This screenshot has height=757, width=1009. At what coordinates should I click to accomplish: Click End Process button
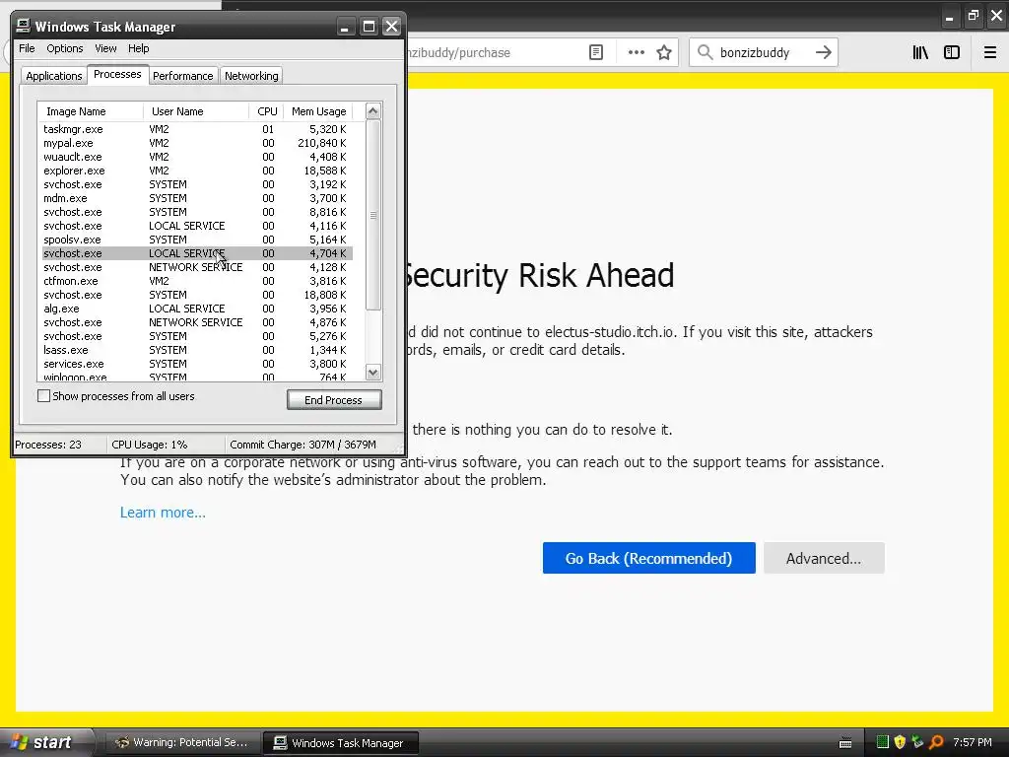(x=334, y=400)
